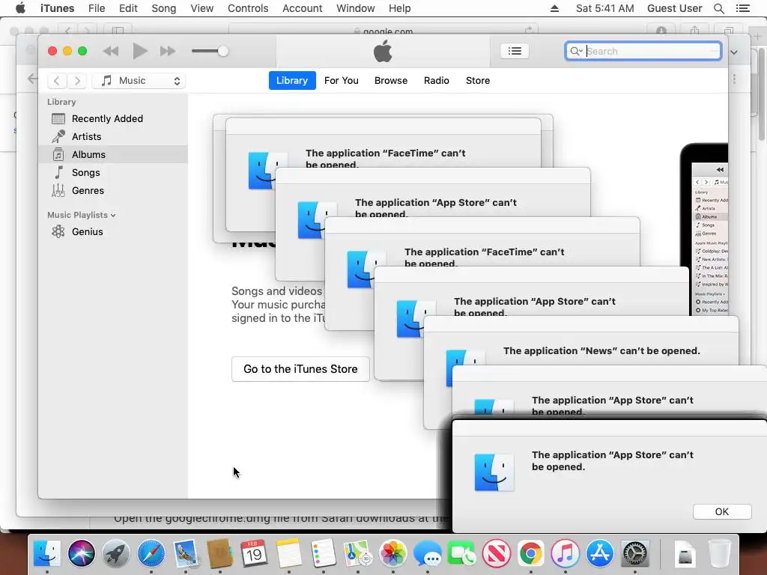Open Messages from the Dock
The width and height of the screenshot is (767, 575).
coord(427,553)
